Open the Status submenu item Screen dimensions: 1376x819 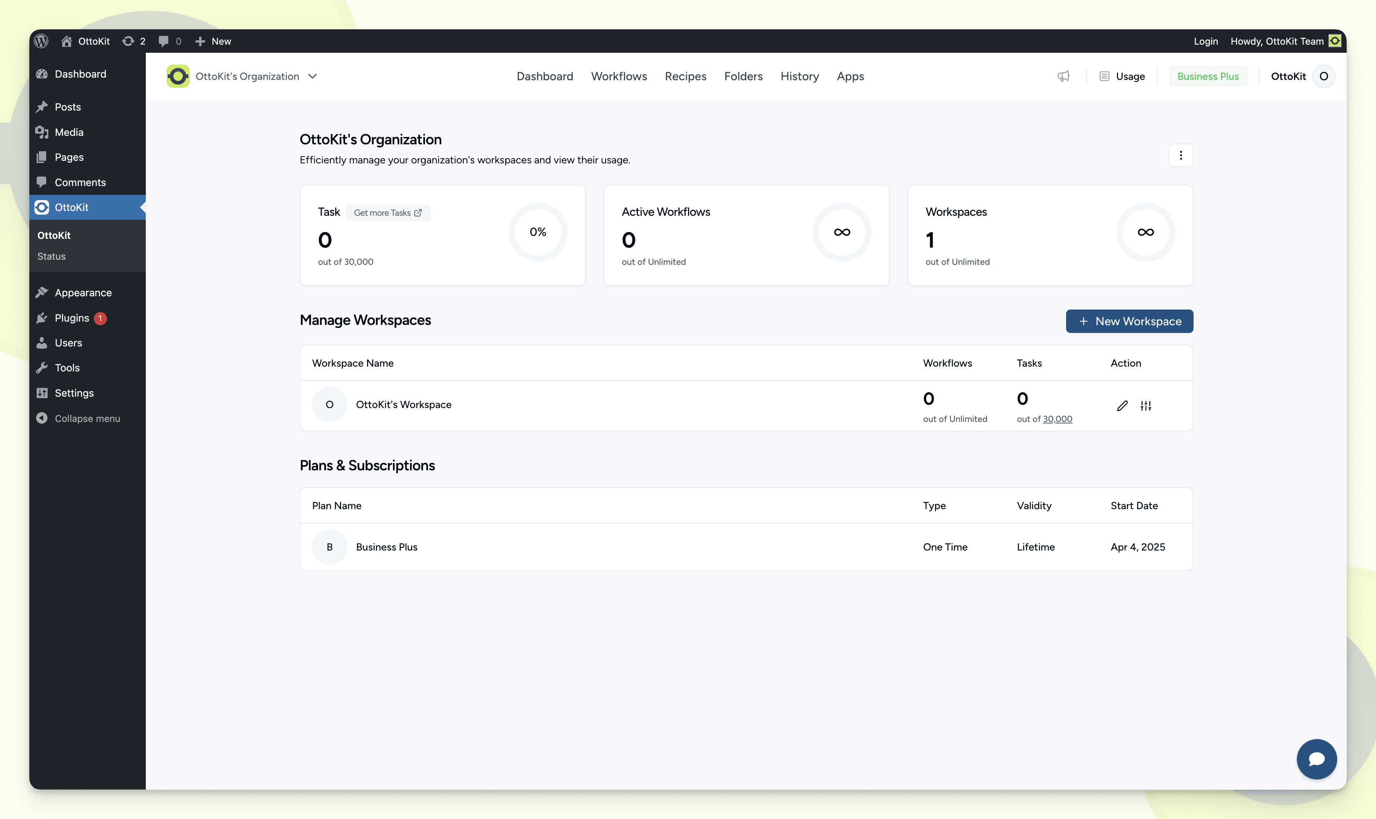click(x=51, y=257)
